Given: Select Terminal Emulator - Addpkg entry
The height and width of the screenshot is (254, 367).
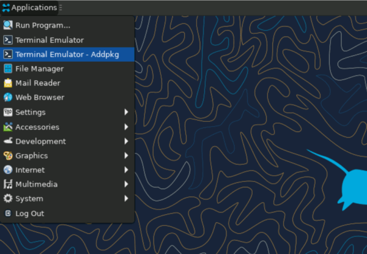Looking at the screenshot, I should (67, 54).
